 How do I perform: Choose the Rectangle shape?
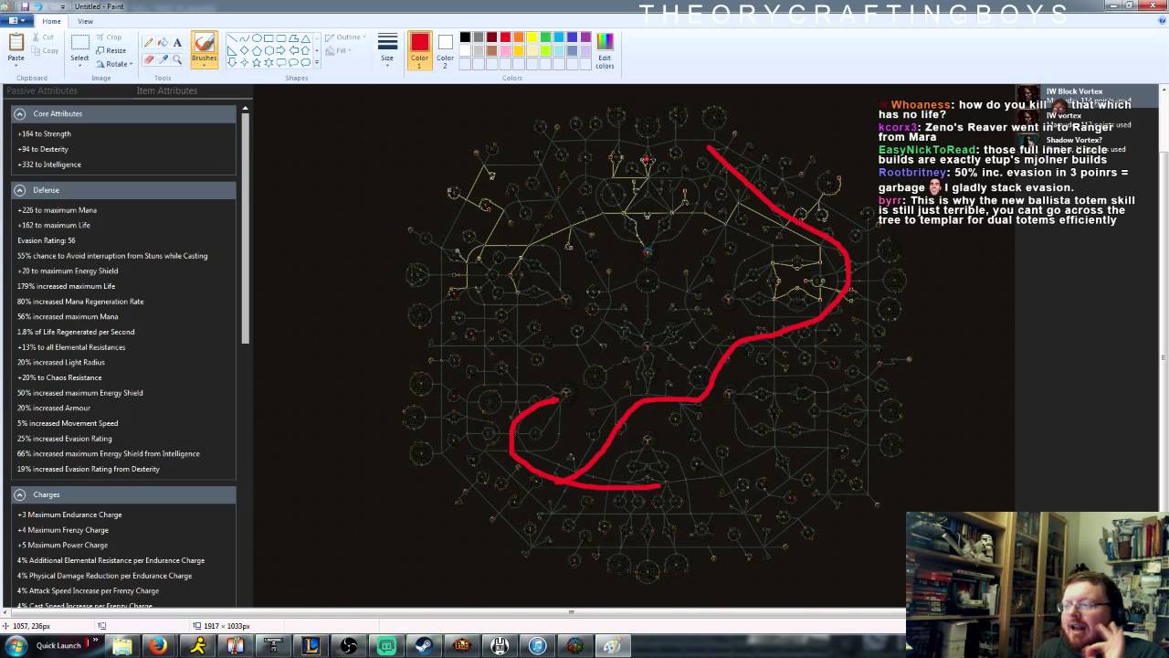pos(269,38)
